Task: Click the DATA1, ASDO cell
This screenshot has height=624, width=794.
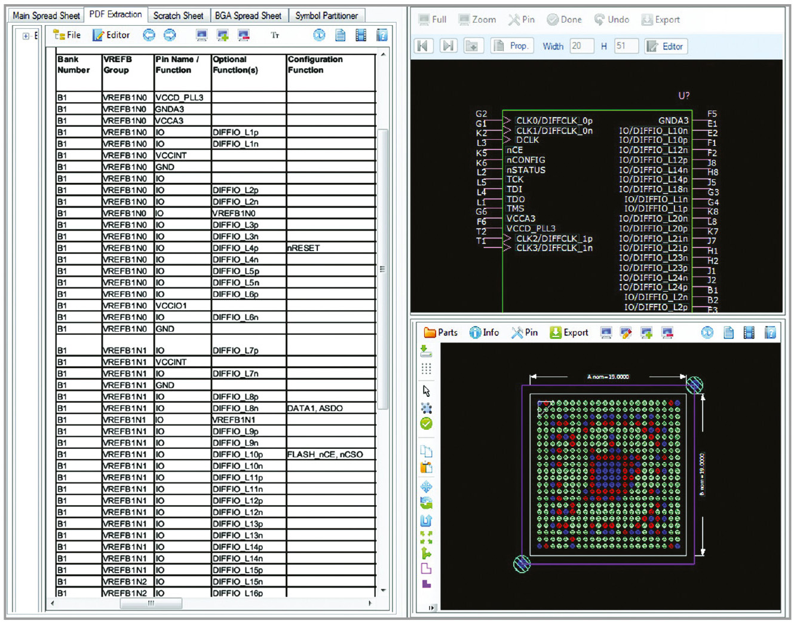Action: click(331, 408)
